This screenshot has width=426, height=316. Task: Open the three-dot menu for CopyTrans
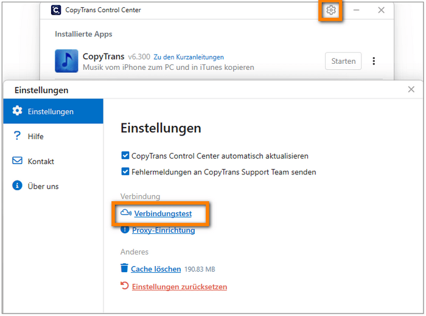374,61
